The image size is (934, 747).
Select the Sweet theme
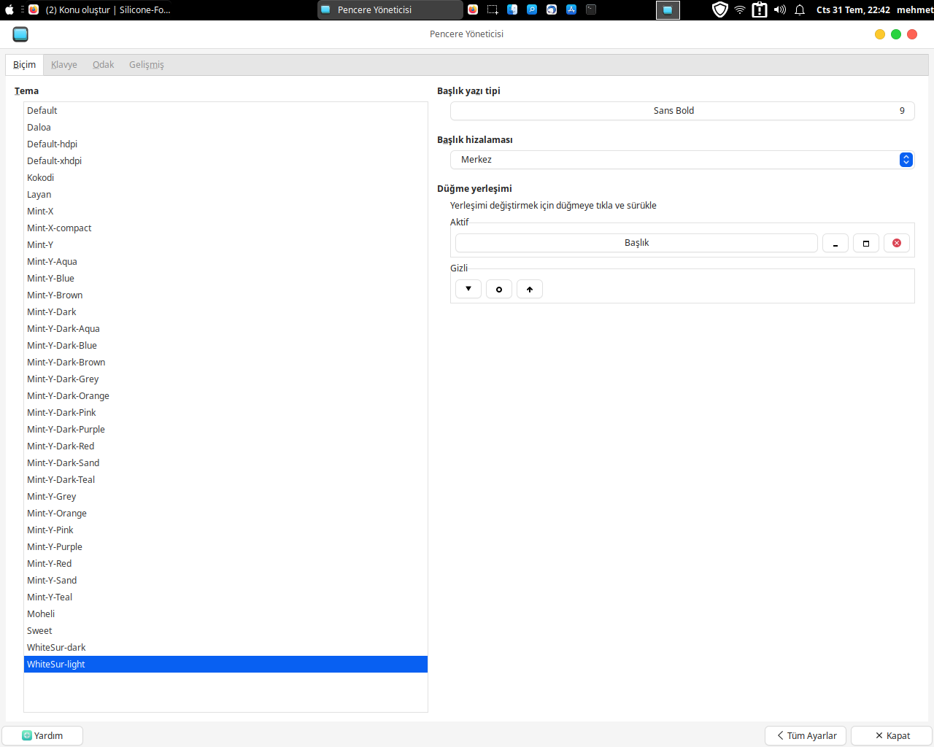(225, 631)
